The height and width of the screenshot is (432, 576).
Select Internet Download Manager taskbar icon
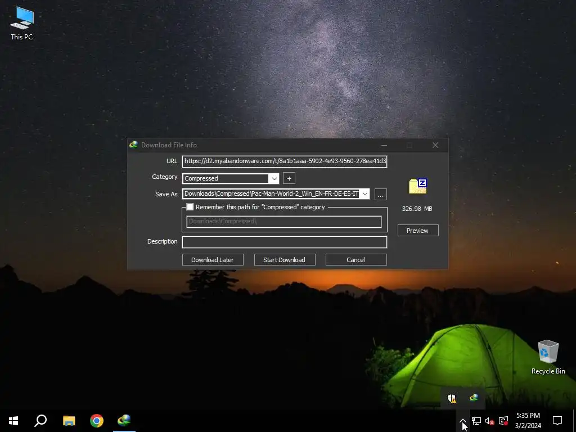(124, 420)
